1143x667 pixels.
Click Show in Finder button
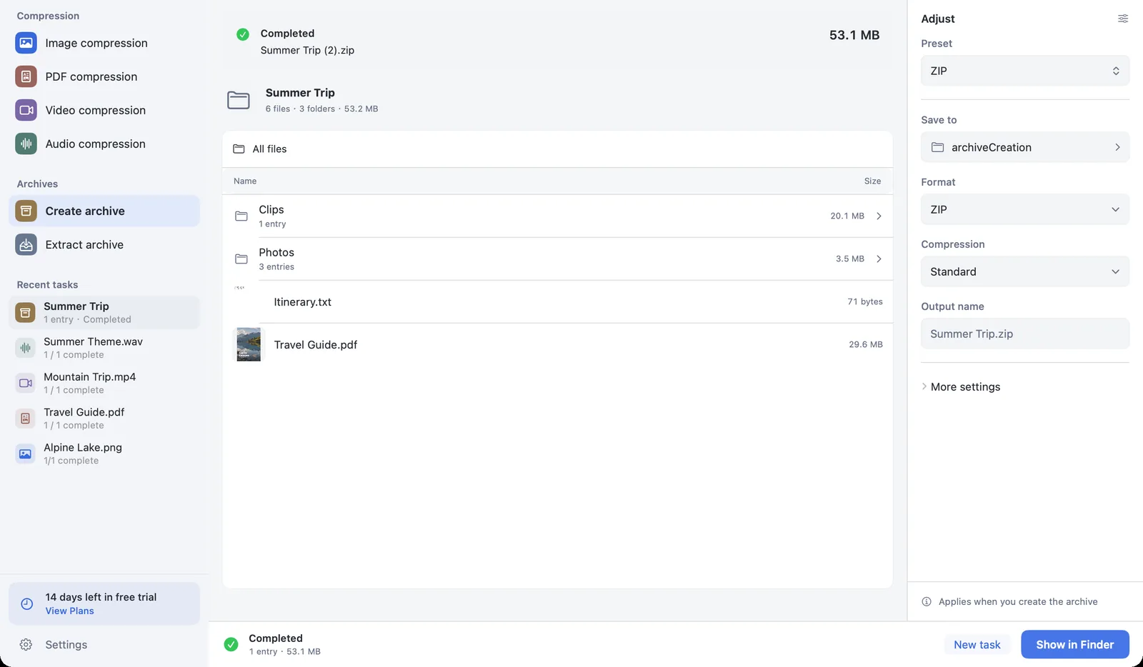click(x=1075, y=644)
